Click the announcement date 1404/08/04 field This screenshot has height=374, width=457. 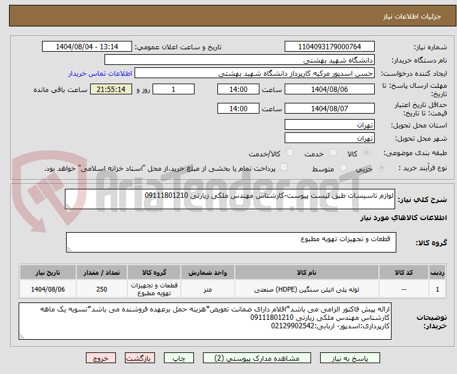87,47
